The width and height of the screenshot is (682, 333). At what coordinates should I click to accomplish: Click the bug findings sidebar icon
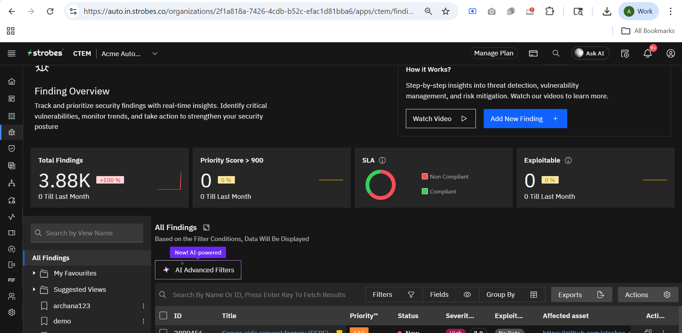[x=12, y=132]
